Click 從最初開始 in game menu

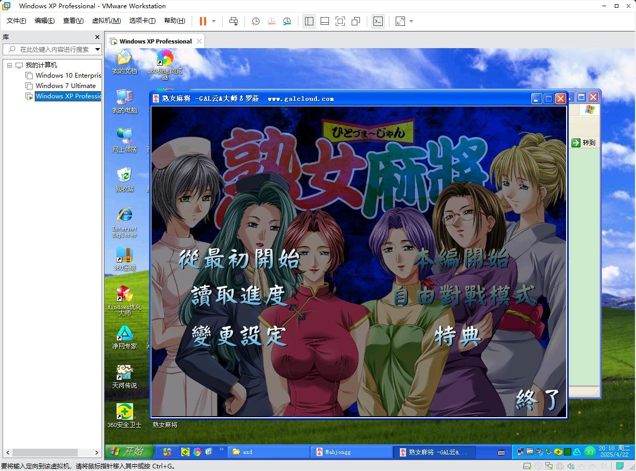click(239, 258)
